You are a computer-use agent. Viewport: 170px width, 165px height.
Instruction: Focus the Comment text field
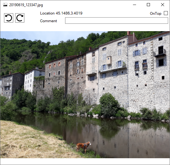click(117, 20)
